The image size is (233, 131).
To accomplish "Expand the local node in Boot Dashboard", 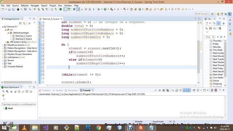I will point(4,108).
